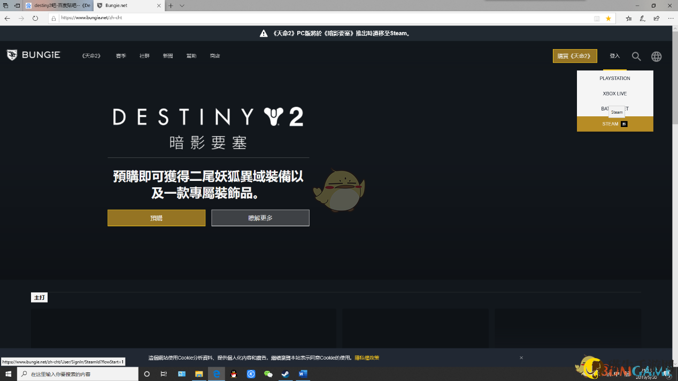
Task: Open QQ from the taskbar
Action: pyautogui.click(x=234, y=374)
